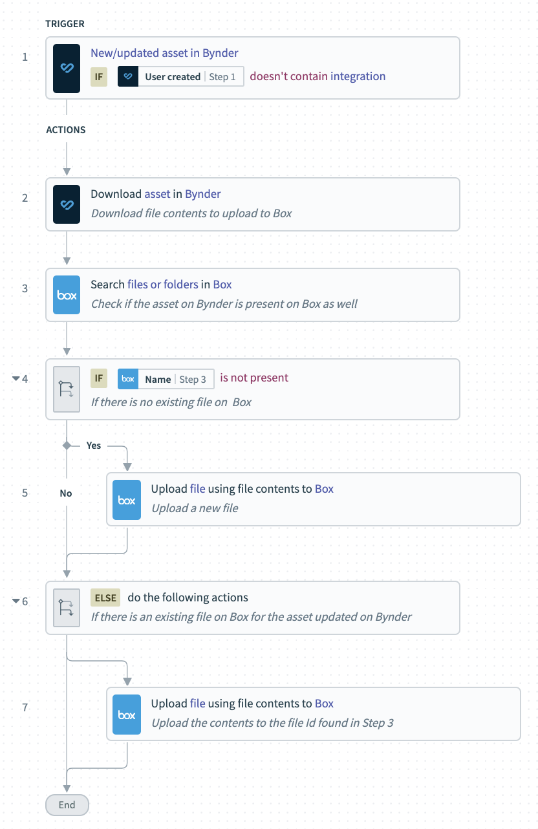The height and width of the screenshot is (829, 538).
Task: Select the 'User created | Step 1' data pill
Action: tap(180, 76)
